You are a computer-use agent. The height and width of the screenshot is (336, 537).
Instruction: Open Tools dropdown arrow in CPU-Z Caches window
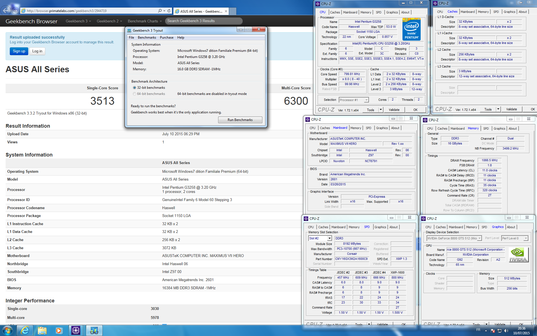(498, 109)
